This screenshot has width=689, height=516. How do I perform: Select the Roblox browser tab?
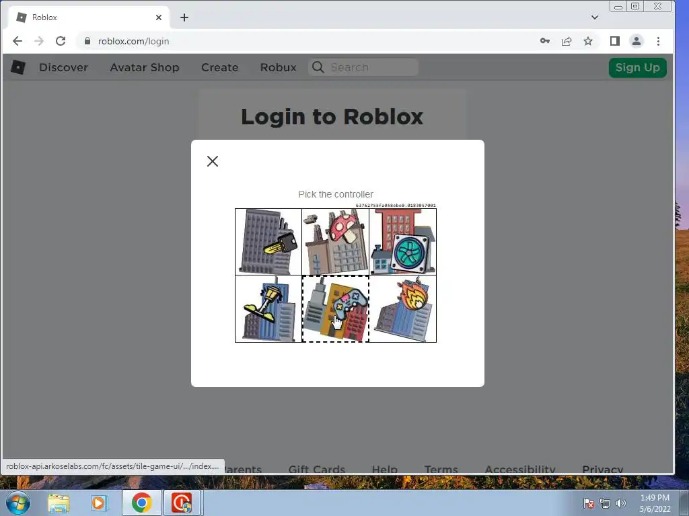[89, 17]
